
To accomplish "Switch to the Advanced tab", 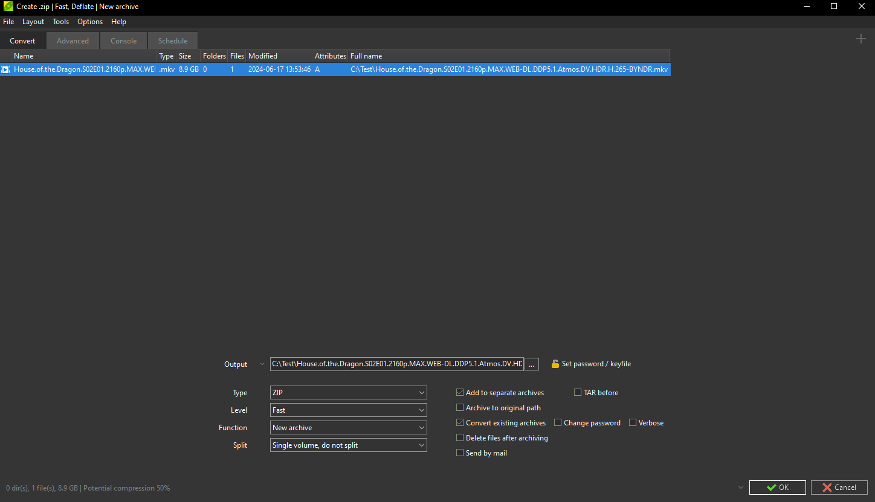I will 73,41.
